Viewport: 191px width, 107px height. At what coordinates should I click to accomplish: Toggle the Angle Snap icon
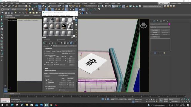click(73, 6)
